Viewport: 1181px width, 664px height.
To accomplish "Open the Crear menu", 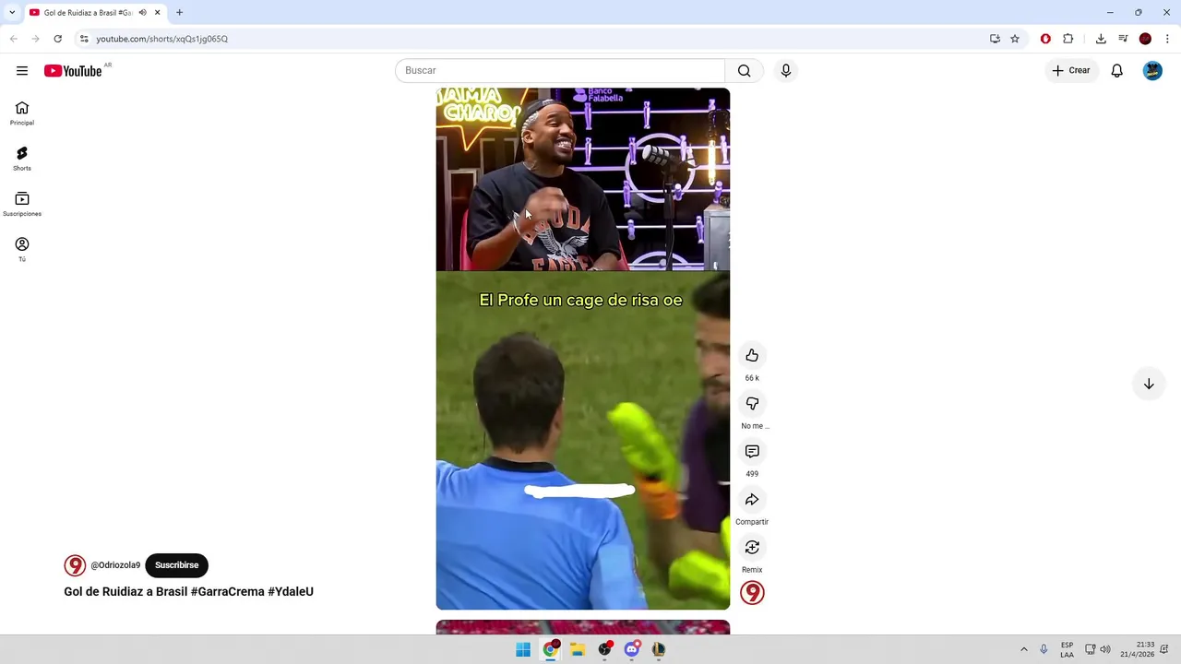I will pos(1071,71).
